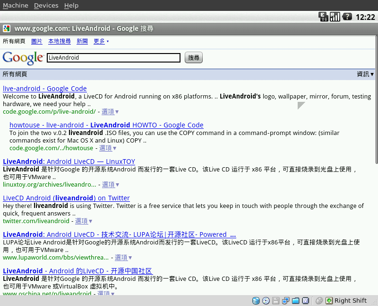Expand 選項 options for code.google.com/p/live-android/

click(x=110, y=111)
